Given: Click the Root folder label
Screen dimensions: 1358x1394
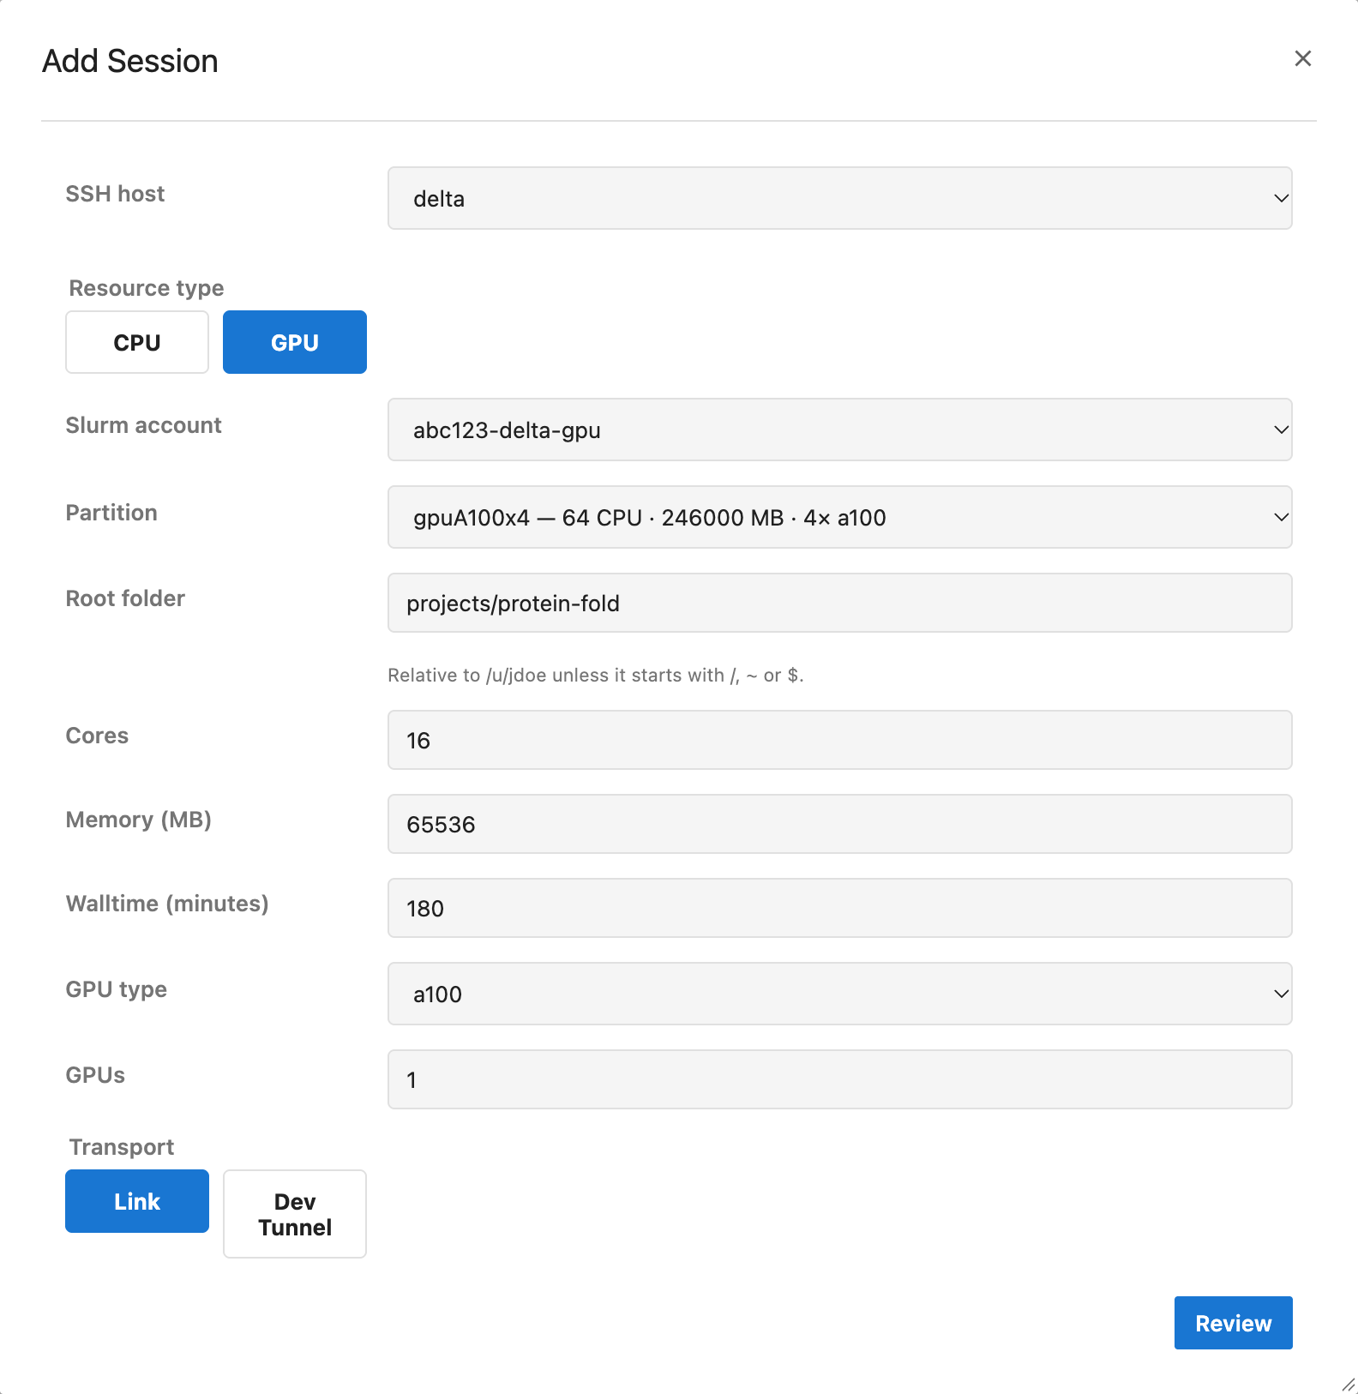Looking at the screenshot, I should [125, 598].
